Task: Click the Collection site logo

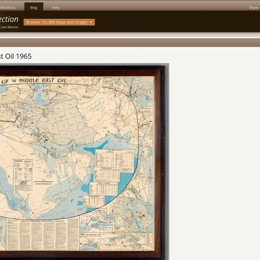Action: coord(9,20)
